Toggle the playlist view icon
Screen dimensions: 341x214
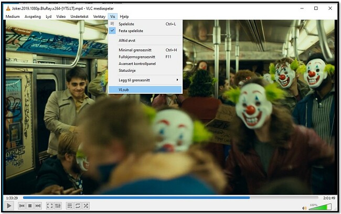pyautogui.click(x=70, y=206)
